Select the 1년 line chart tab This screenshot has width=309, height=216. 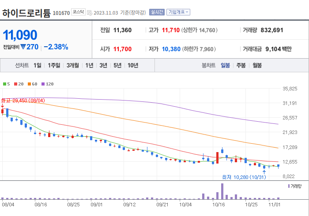(x=89, y=65)
